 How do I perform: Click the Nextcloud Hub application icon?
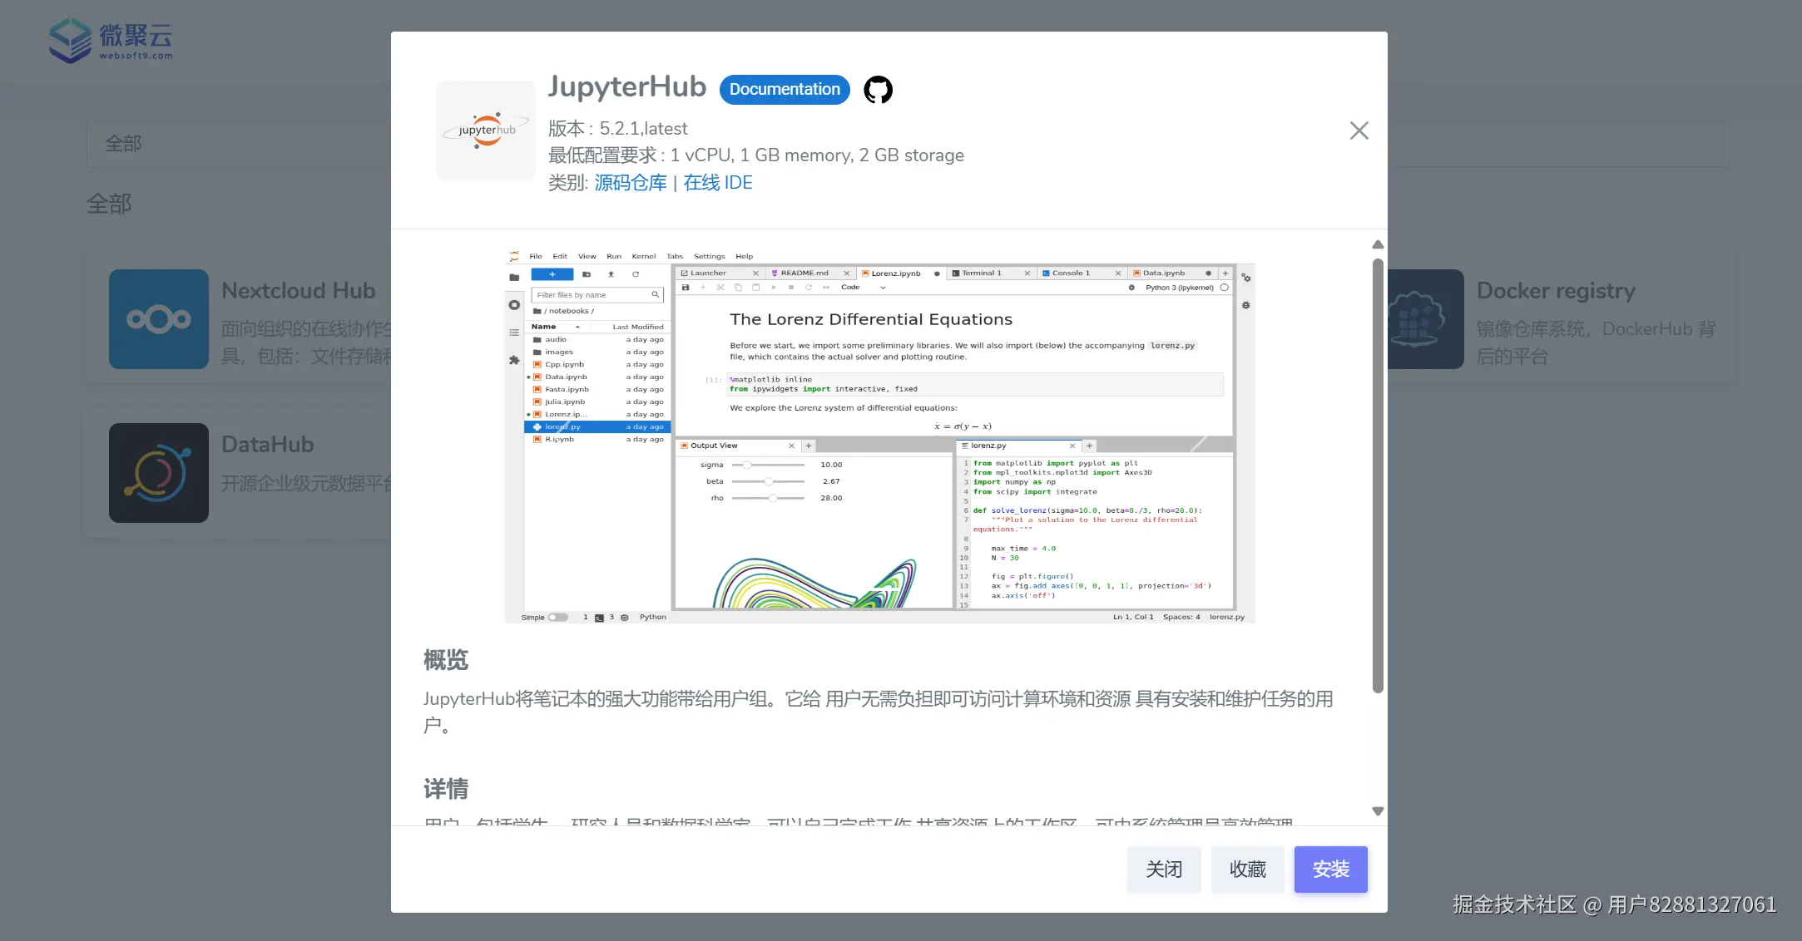[158, 319]
